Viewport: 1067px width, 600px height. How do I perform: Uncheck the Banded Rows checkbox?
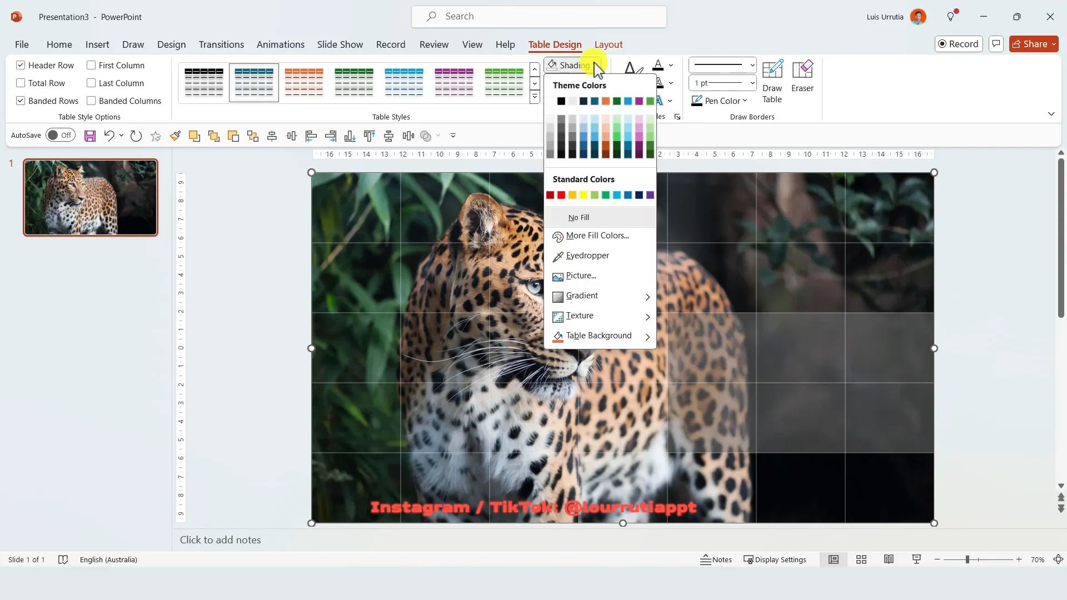pos(21,101)
